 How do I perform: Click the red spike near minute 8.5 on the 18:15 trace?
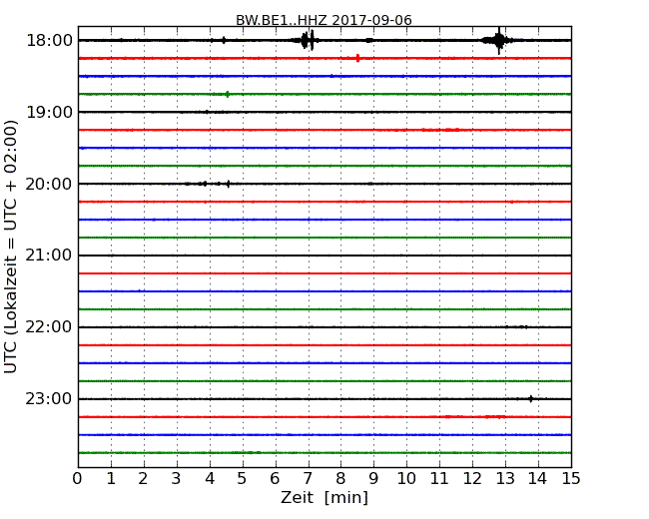pos(358,58)
